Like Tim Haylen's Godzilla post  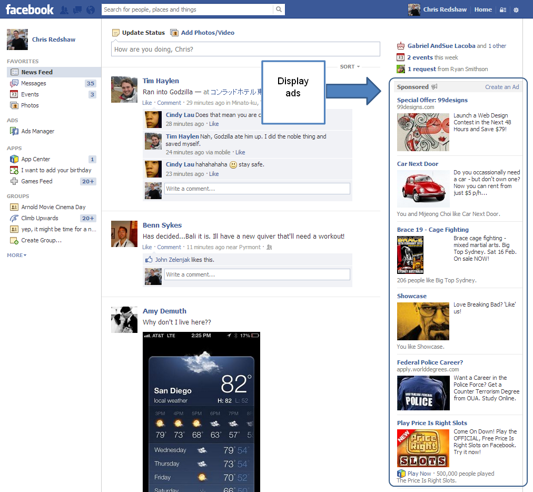147,103
